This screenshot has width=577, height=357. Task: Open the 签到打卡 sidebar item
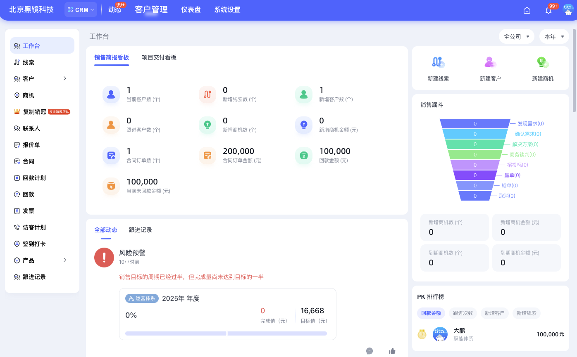(34, 244)
